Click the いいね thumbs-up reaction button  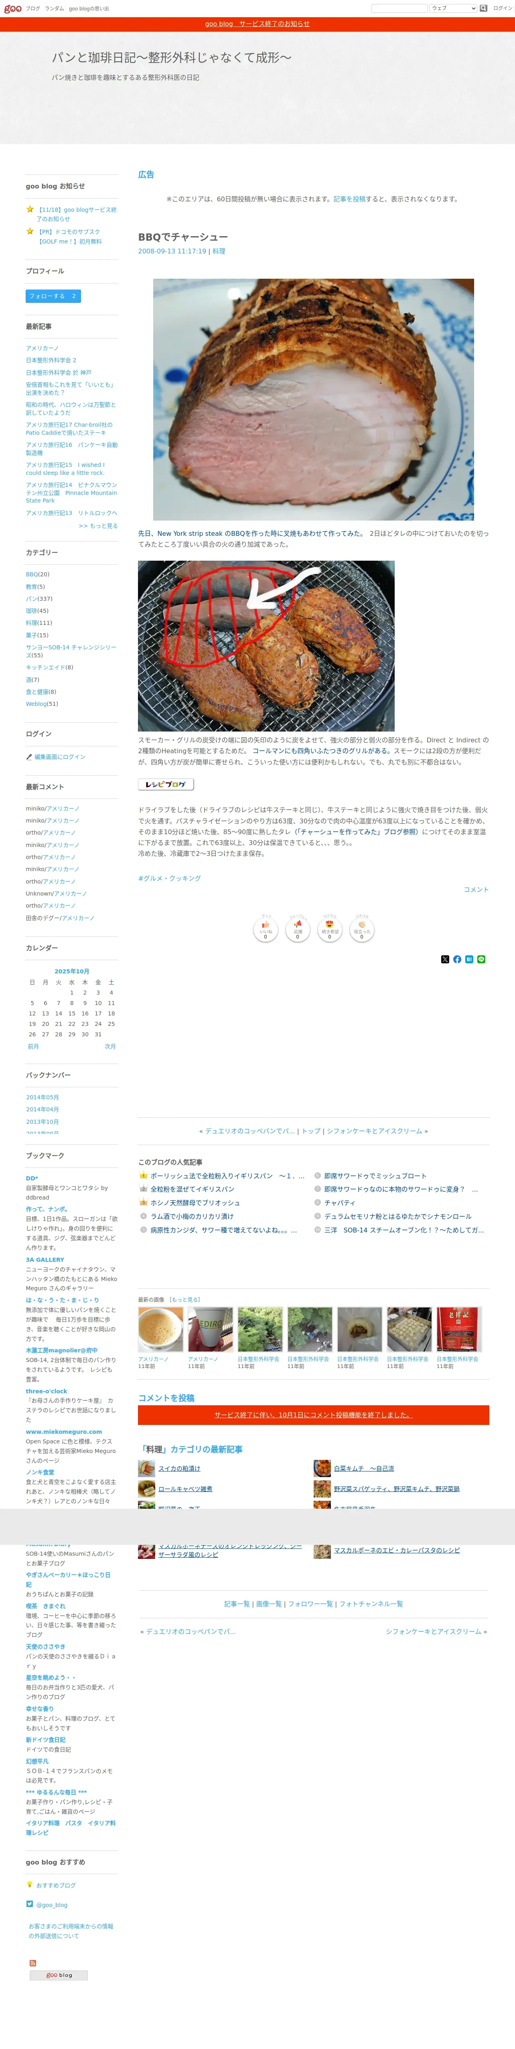pyautogui.click(x=266, y=930)
